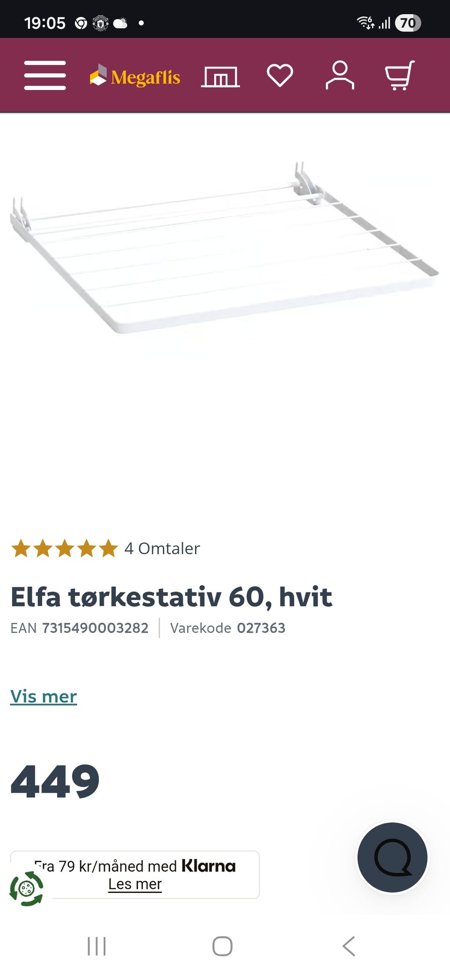Open the favorites heart icon

280,75
